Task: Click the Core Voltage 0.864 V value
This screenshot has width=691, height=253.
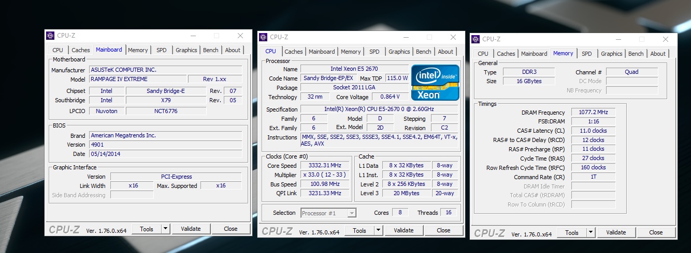Action: click(390, 97)
